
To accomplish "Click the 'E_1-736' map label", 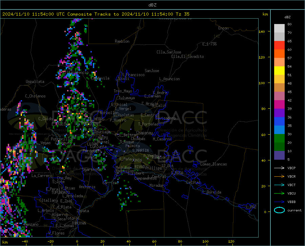I will point(209,44).
